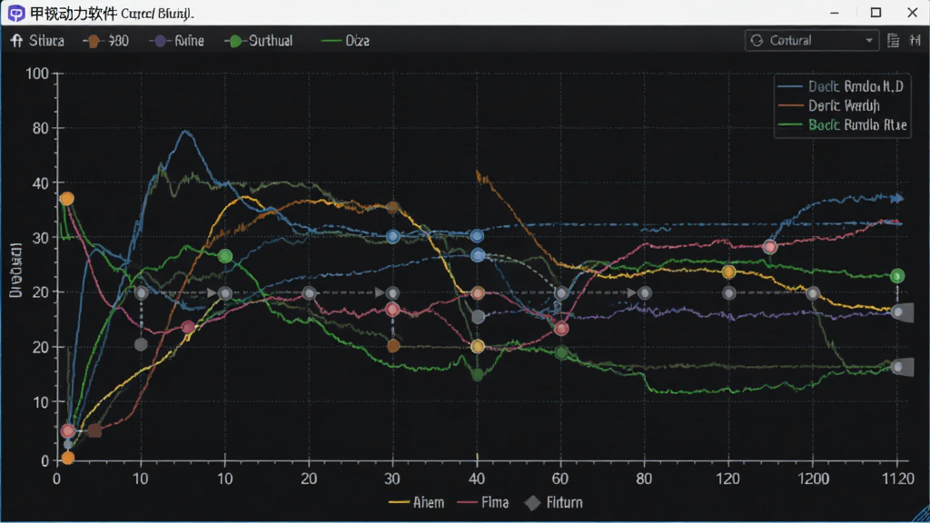Select the pink marker above the 60 tick
The height and width of the screenshot is (523, 930).
pos(561,329)
